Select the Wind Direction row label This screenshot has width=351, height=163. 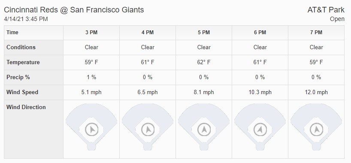coord(26,107)
